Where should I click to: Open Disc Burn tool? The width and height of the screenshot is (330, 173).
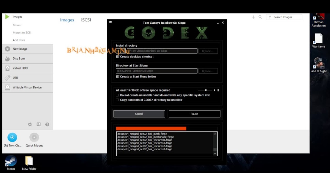[27, 58]
